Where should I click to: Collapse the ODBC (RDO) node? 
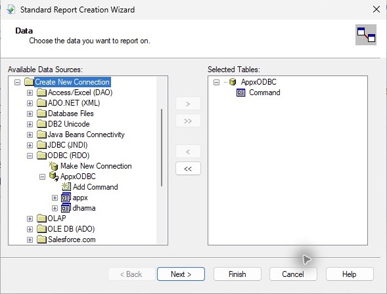pos(30,156)
